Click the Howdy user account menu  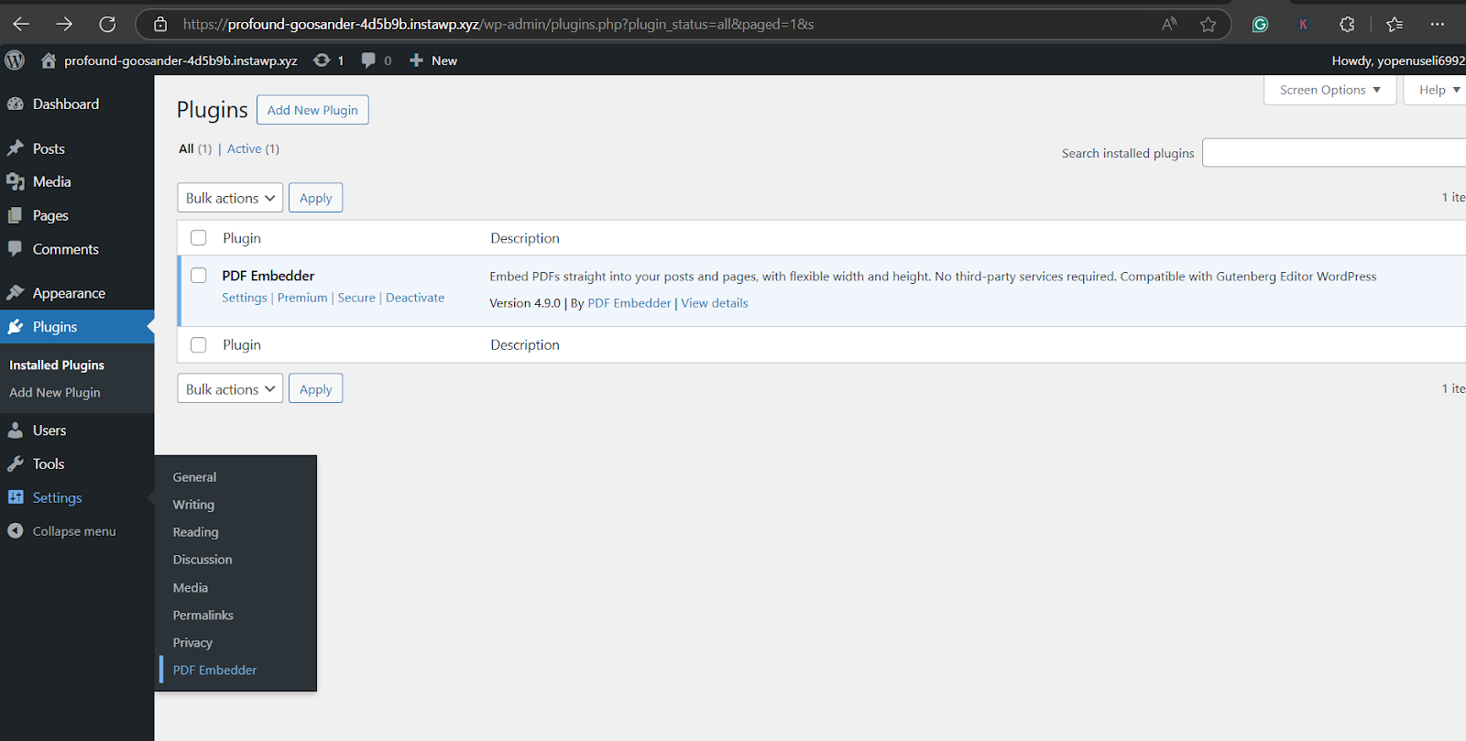[1398, 60]
